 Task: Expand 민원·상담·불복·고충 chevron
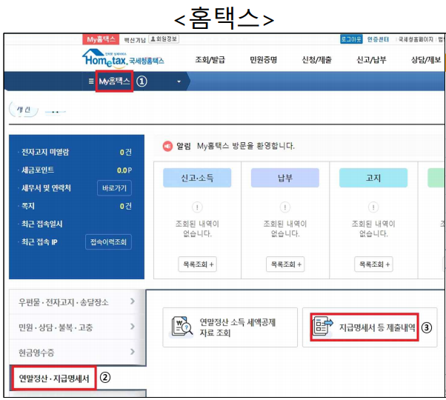pyautogui.click(x=133, y=327)
